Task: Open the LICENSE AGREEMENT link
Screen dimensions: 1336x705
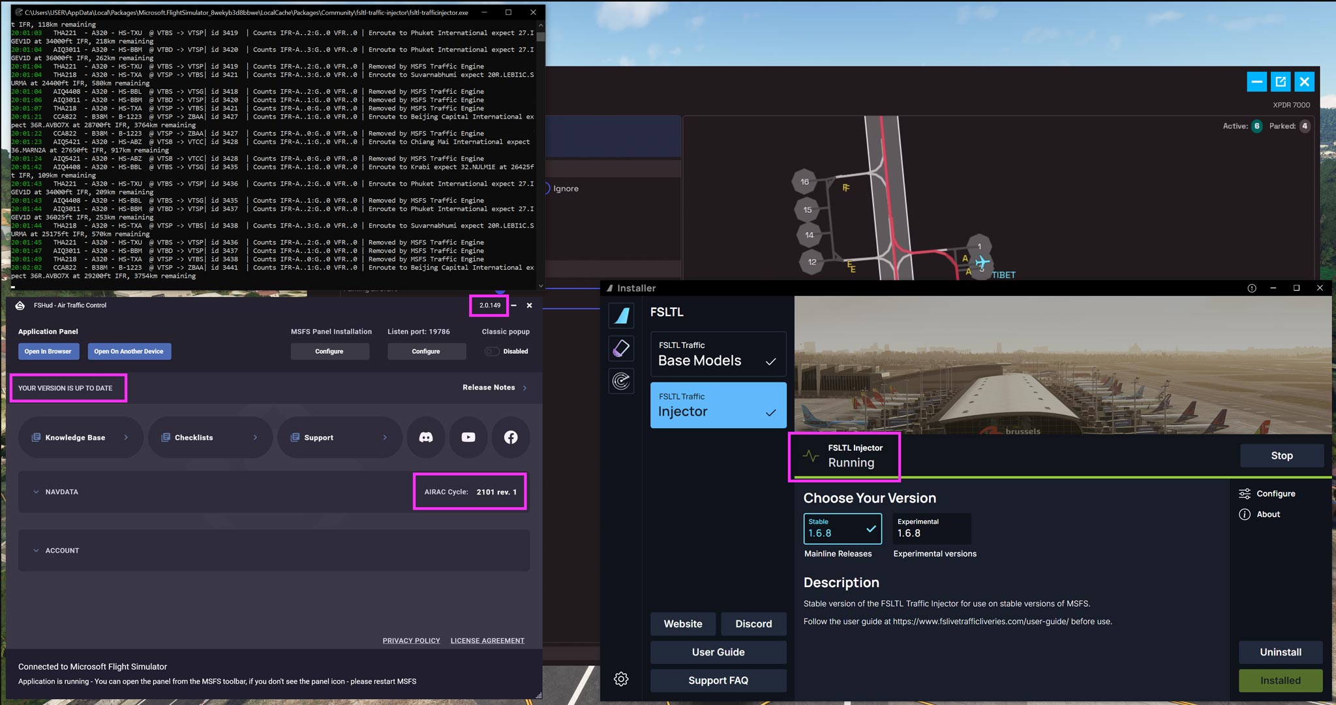Action: tap(487, 640)
